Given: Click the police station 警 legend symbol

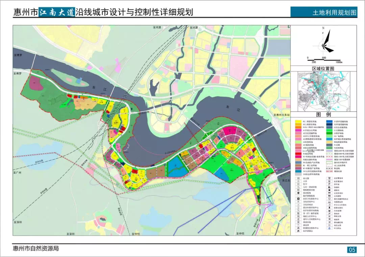Looking at the screenshot, I should click(330, 178).
